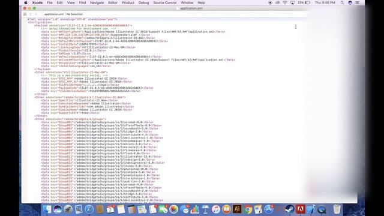Open the red Adobe app in the dock

tap(301, 209)
